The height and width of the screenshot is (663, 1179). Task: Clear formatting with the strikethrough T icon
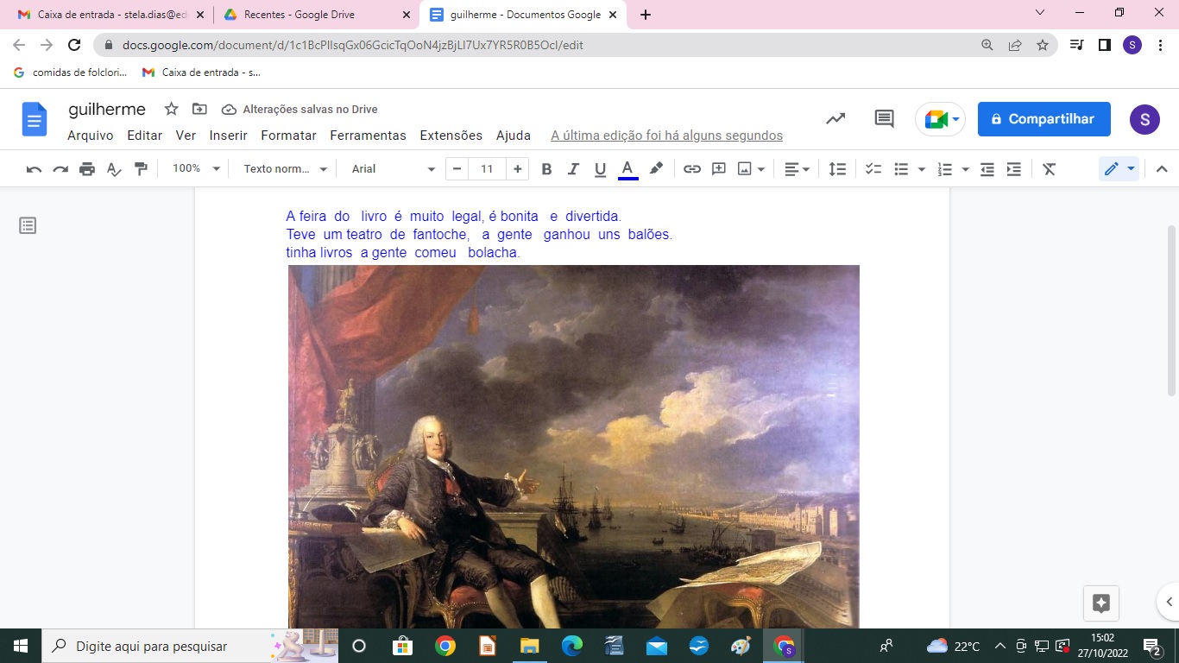1050,169
